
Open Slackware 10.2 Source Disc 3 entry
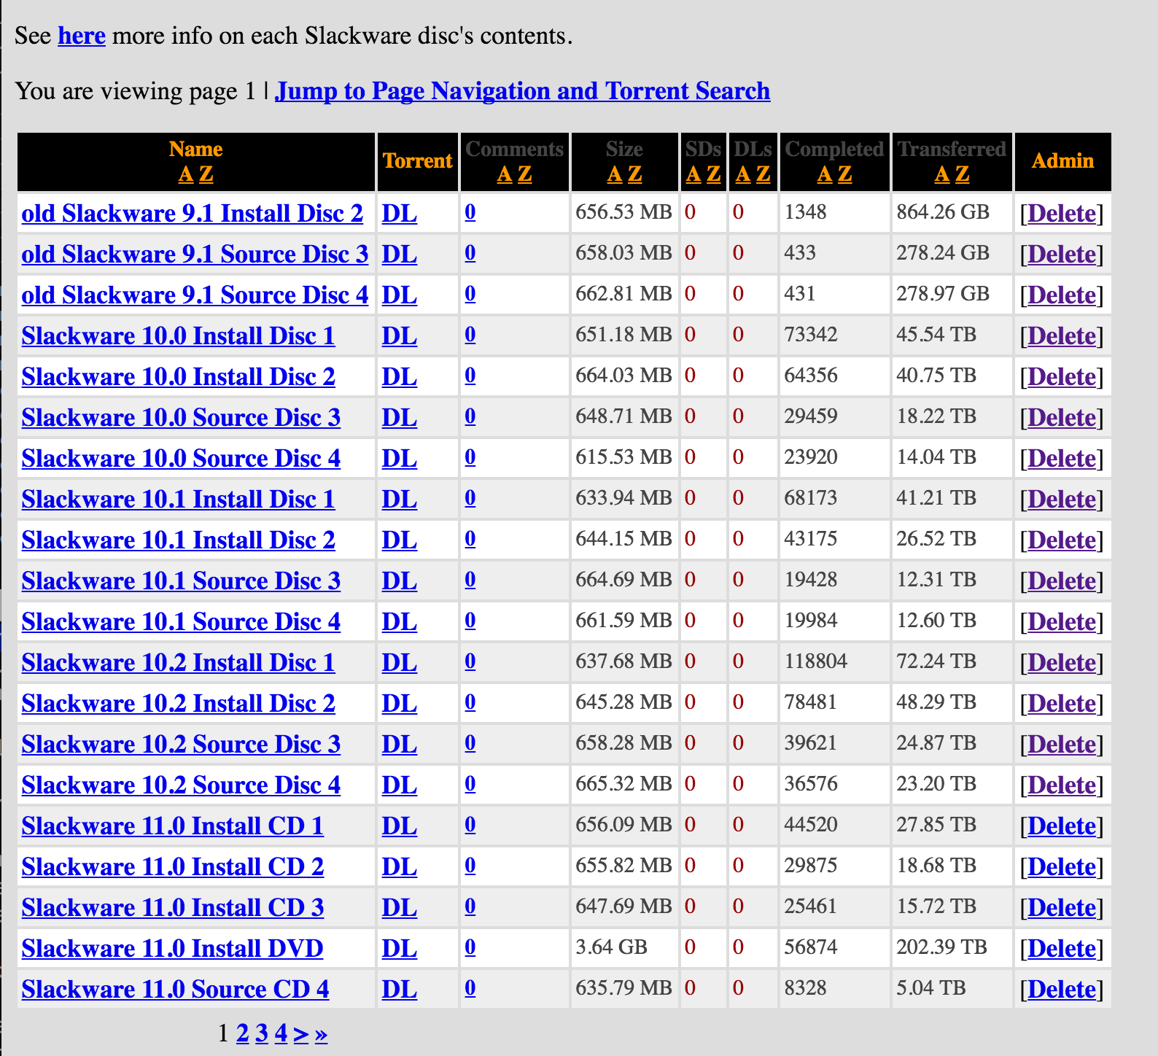click(181, 744)
